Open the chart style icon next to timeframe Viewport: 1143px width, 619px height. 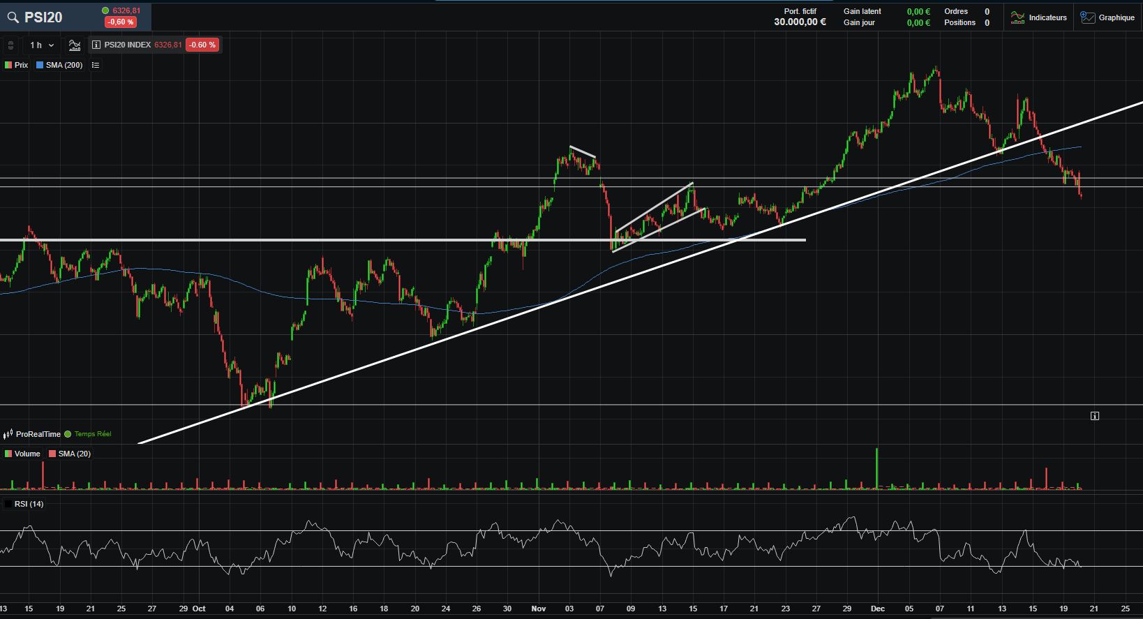(x=75, y=45)
